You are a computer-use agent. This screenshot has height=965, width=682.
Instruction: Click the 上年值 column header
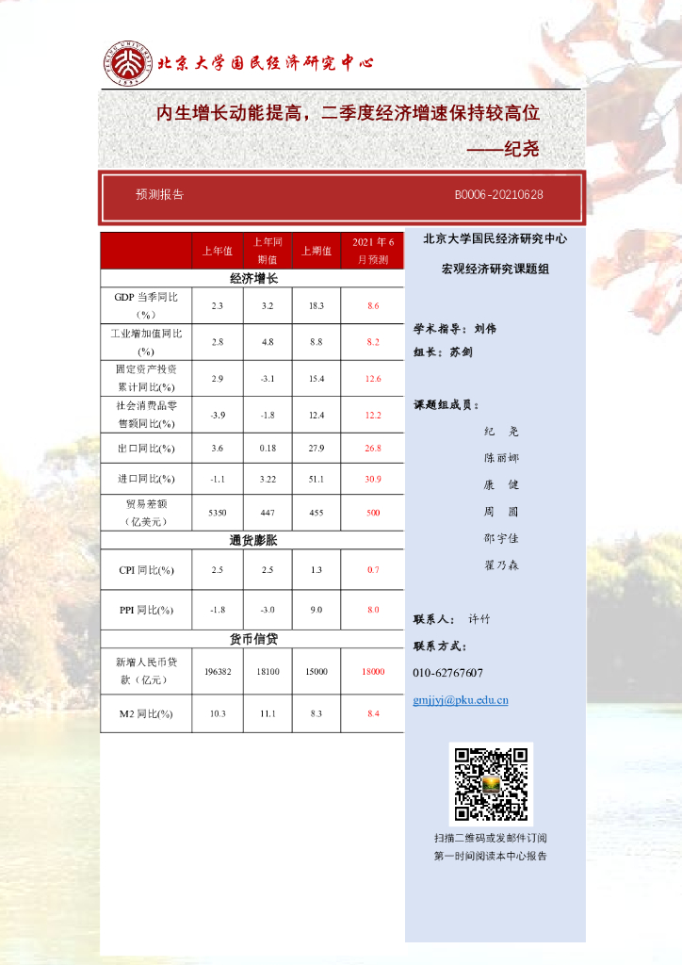[x=218, y=251]
